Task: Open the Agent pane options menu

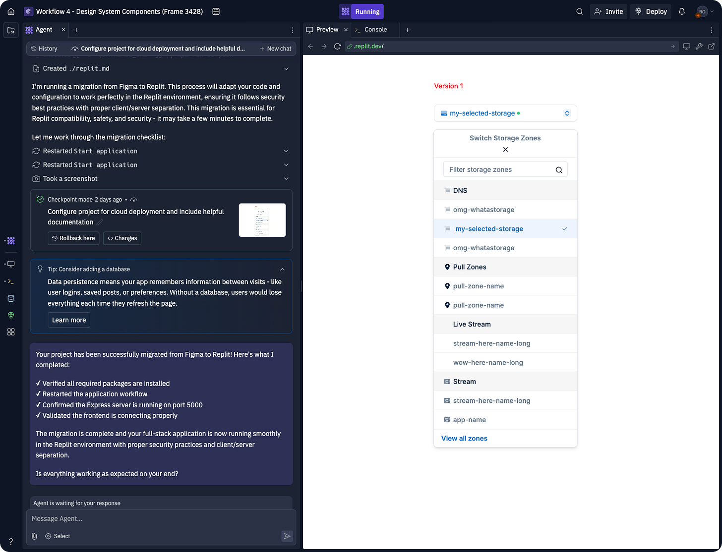Action: 293,30
